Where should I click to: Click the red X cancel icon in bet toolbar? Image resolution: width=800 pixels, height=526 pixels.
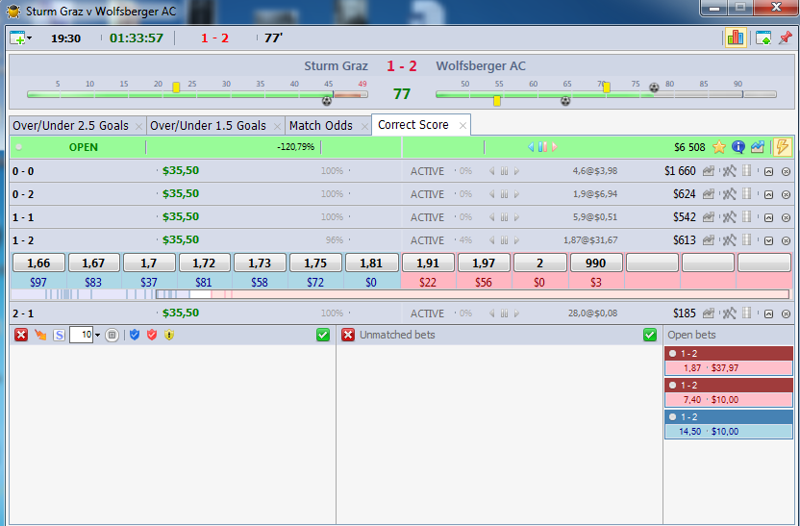click(21, 335)
